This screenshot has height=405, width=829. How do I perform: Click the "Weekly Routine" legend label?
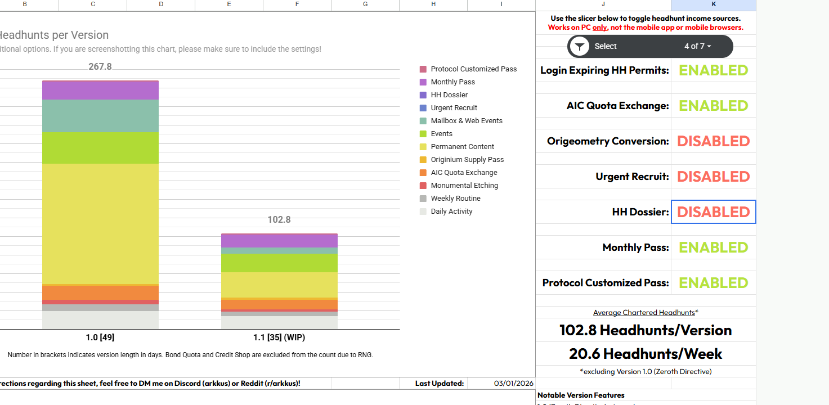(456, 199)
